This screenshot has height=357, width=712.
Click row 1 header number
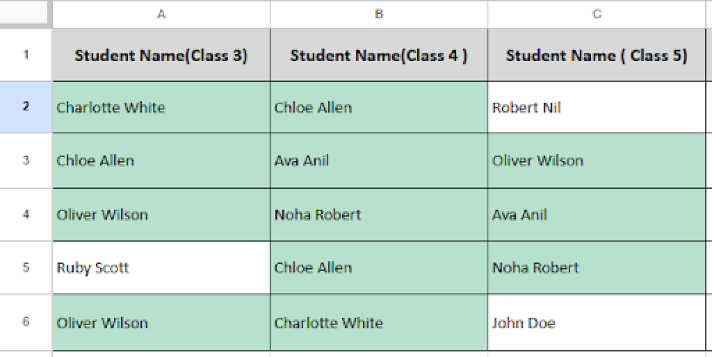pos(26,54)
